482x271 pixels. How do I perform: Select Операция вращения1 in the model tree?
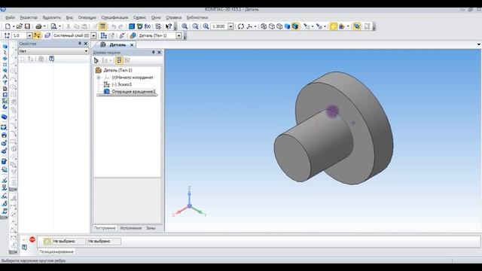(x=133, y=91)
